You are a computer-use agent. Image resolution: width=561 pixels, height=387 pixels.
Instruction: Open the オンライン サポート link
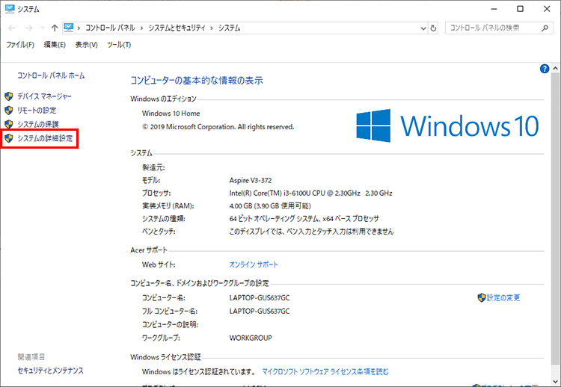[x=254, y=264]
